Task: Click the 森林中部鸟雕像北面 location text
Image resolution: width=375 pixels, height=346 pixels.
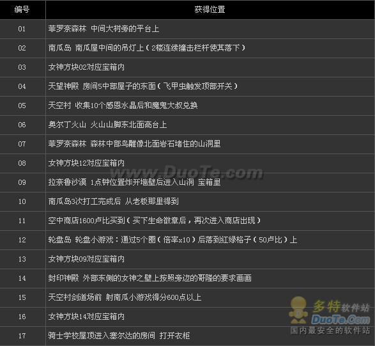Action: coord(134,144)
